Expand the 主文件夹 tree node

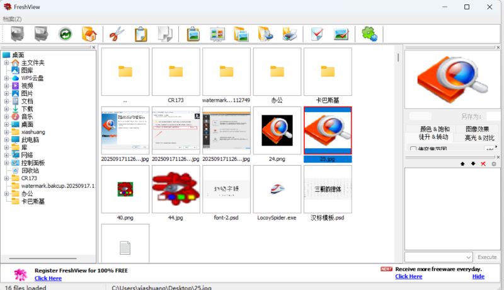[x=6, y=62]
